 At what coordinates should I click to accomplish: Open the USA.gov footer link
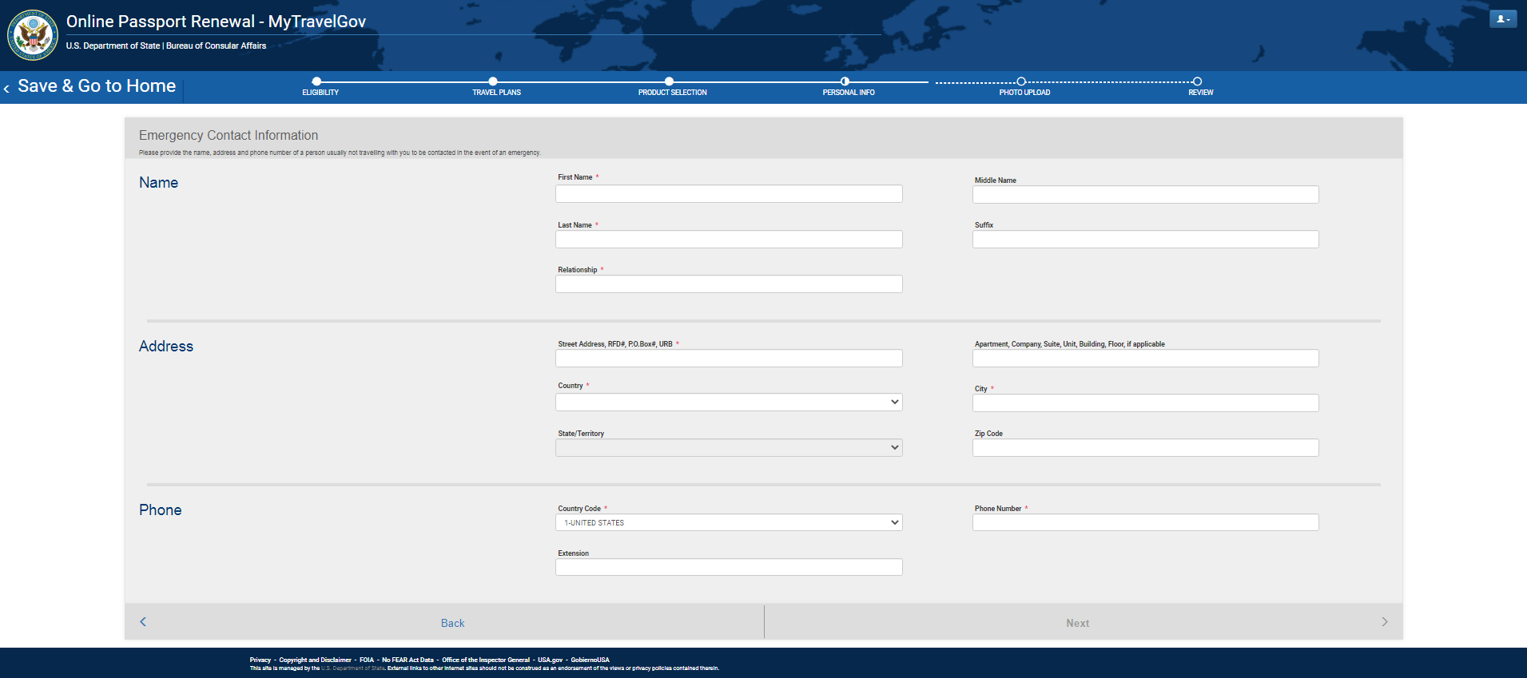(550, 660)
